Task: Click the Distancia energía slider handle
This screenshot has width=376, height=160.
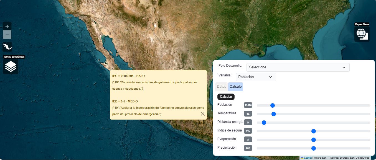Action: pos(263,122)
